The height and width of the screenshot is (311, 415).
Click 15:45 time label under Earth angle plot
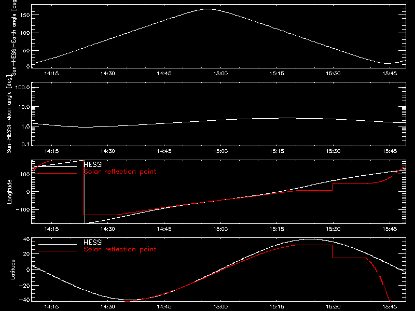[390, 74]
